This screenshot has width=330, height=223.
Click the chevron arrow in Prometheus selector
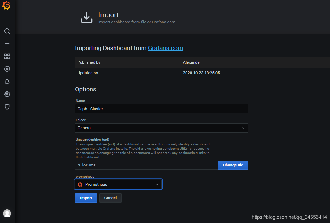point(157,185)
